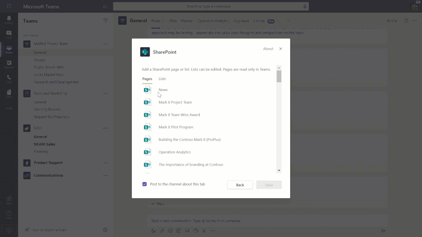
Task: Select Building the Contoso Mark 8 page
Action: click(190, 140)
